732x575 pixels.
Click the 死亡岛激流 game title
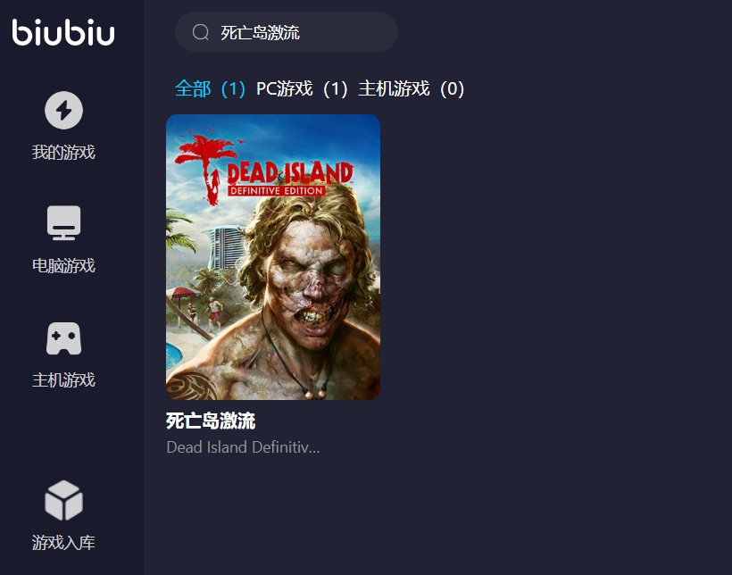[x=211, y=421]
